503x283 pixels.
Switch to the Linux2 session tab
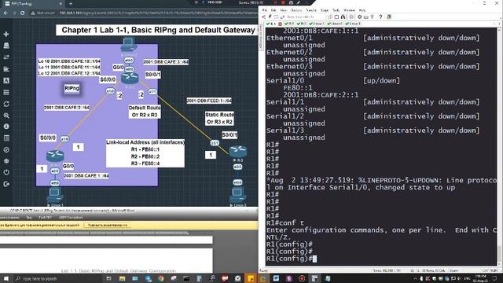click(335, 24)
